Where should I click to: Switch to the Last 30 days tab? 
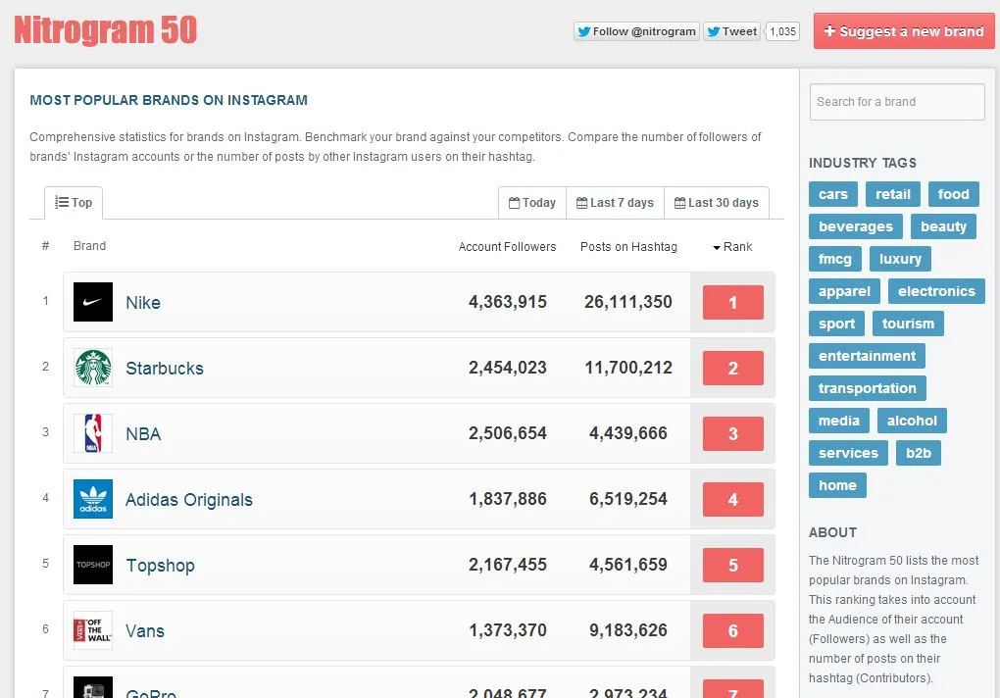pyautogui.click(x=717, y=203)
